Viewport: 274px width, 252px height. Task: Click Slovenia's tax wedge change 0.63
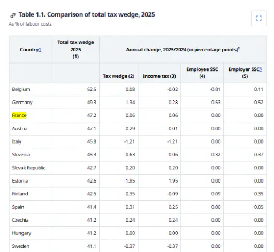coord(130,155)
